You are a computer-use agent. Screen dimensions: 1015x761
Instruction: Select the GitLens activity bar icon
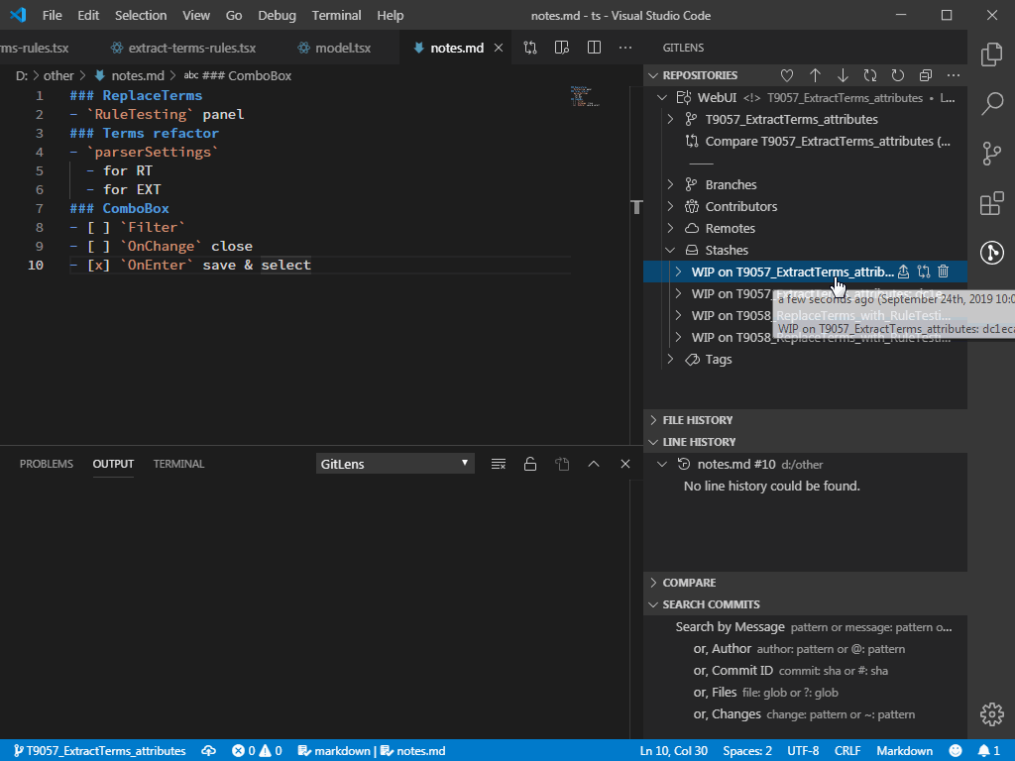(x=991, y=253)
